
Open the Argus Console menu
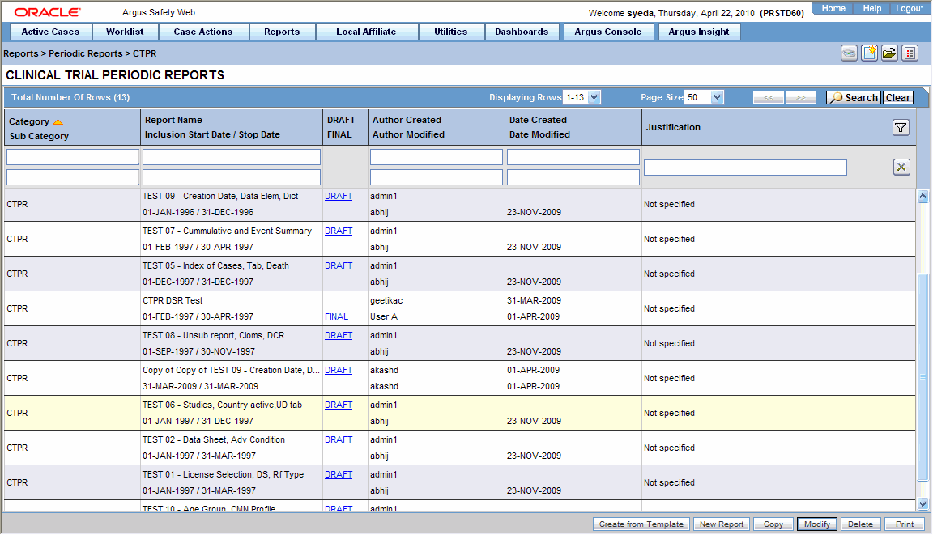[608, 32]
